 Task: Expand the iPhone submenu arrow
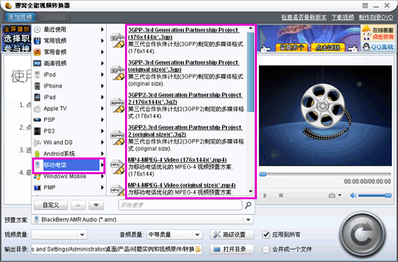tap(102, 86)
